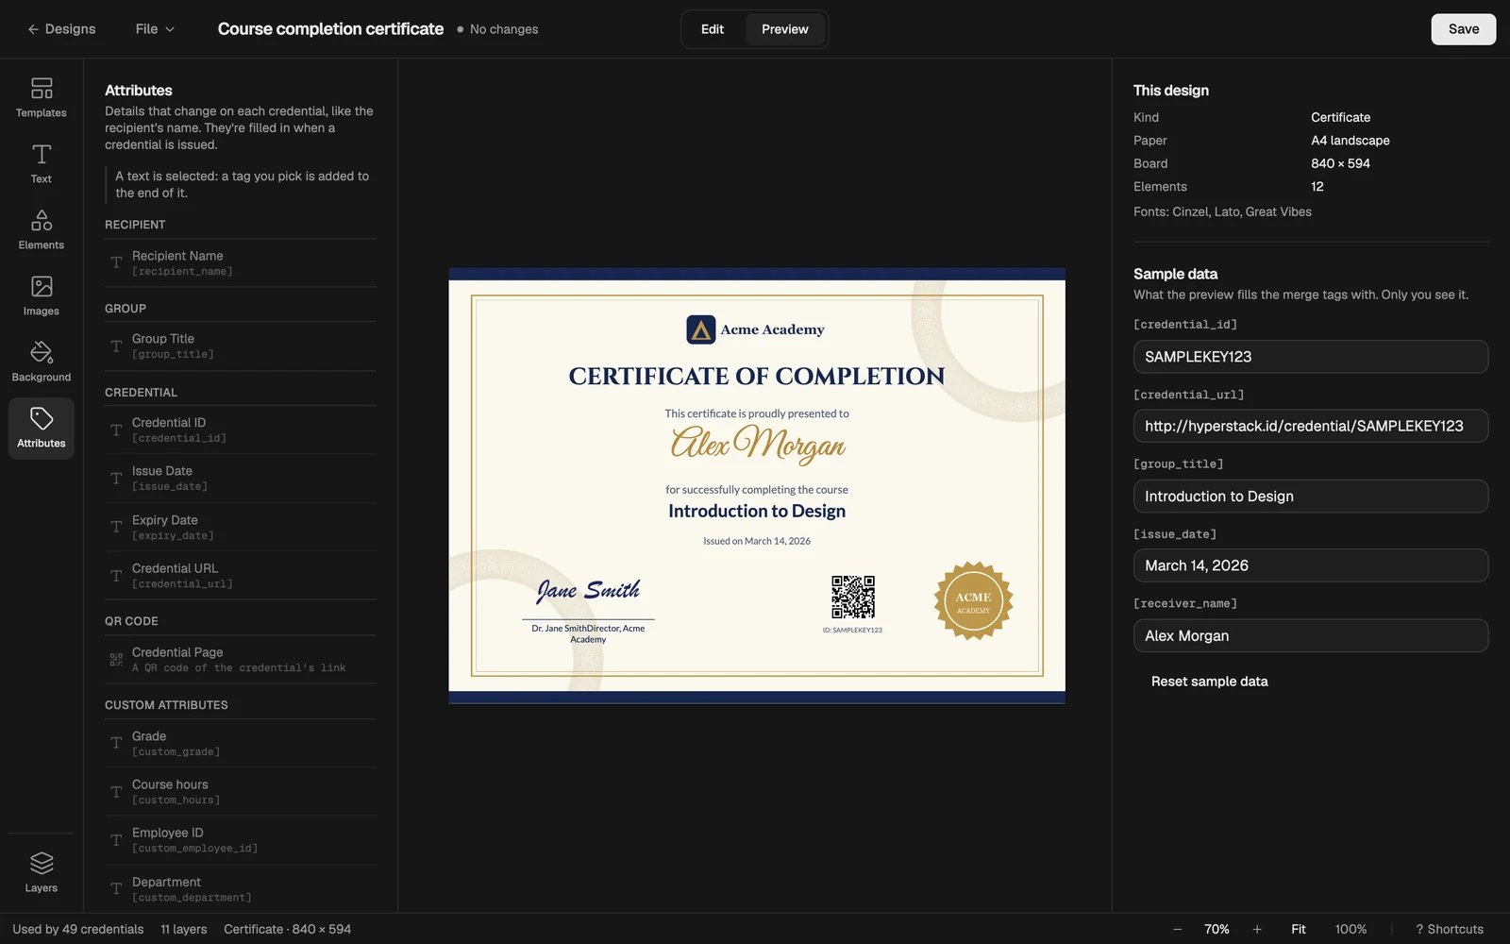Select the Certificate of Completion heading
Image resolution: width=1510 pixels, height=944 pixels.
coord(757,376)
